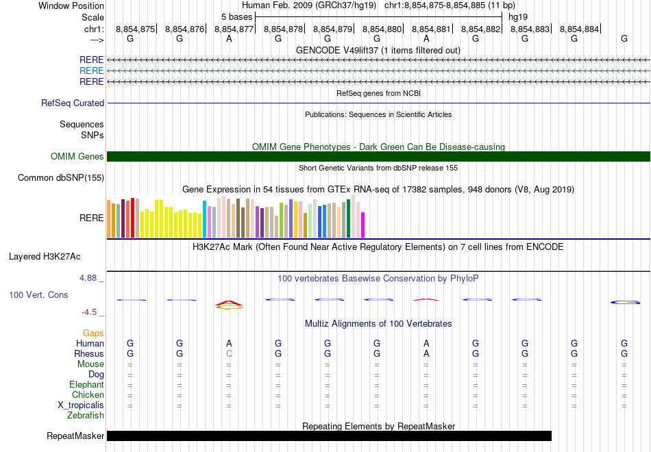
Task: Click the 100 Vert. Cons label
Action: (38, 294)
